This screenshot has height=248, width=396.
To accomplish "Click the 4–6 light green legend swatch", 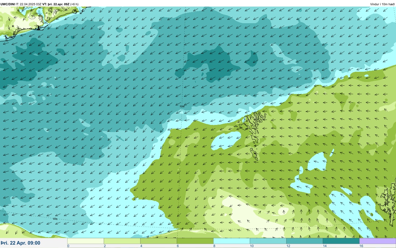I will pos(159,241).
